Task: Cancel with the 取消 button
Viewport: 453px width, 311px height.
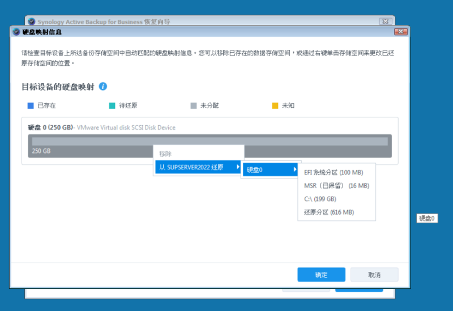Action: pos(374,275)
